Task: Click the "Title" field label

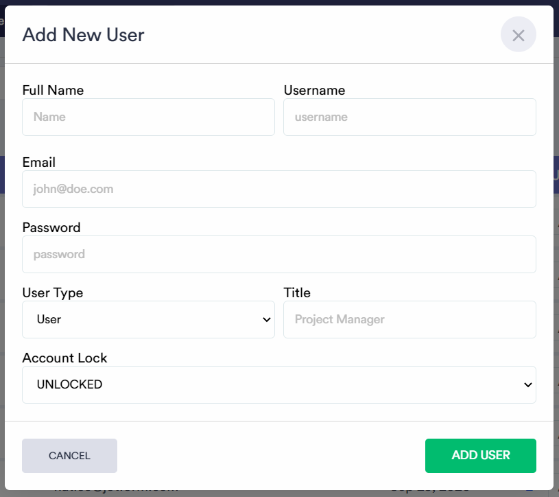Action: point(297,292)
